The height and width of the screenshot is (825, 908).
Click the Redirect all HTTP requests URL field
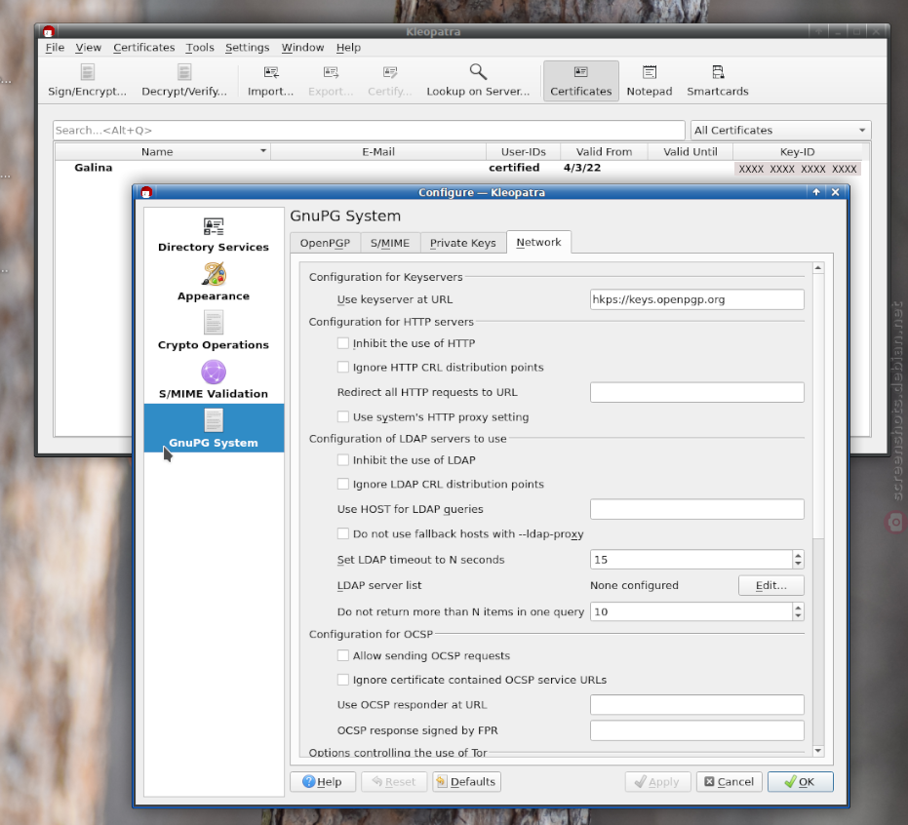(x=696, y=392)
